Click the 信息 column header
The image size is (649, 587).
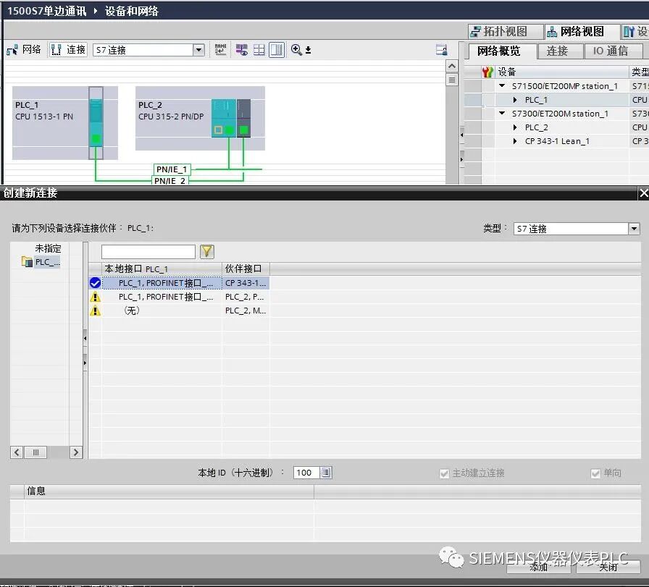point(169,491)
